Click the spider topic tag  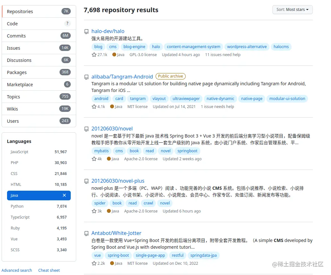click(100, 203)
